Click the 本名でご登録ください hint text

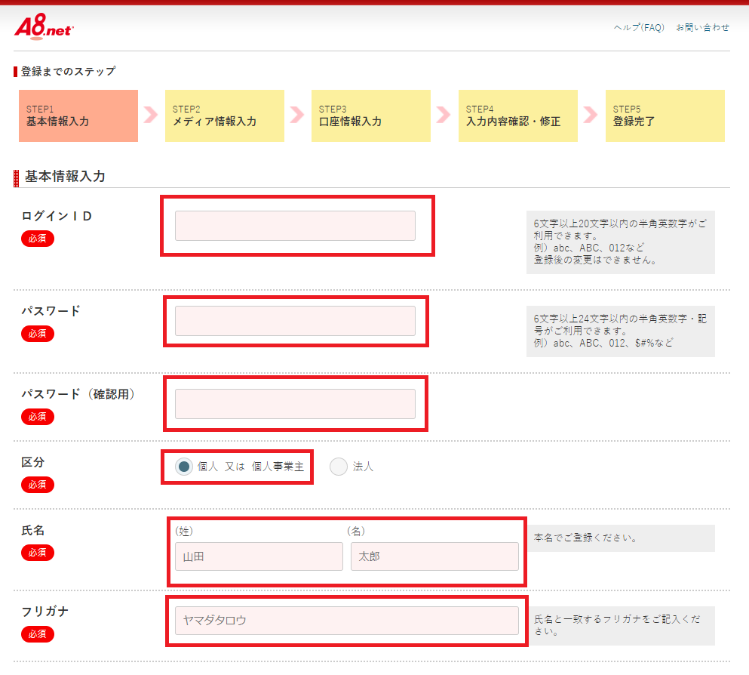[585, 538]
